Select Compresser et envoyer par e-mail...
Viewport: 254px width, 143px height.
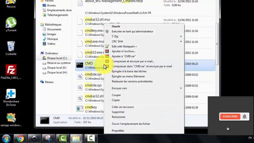point(133,62)
